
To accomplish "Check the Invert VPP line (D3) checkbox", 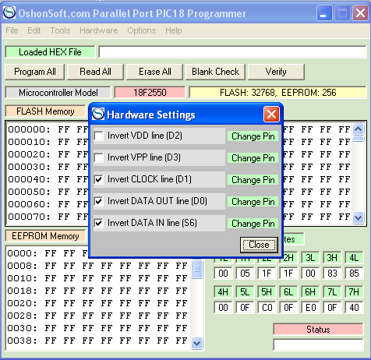I will tap(99, 157).
